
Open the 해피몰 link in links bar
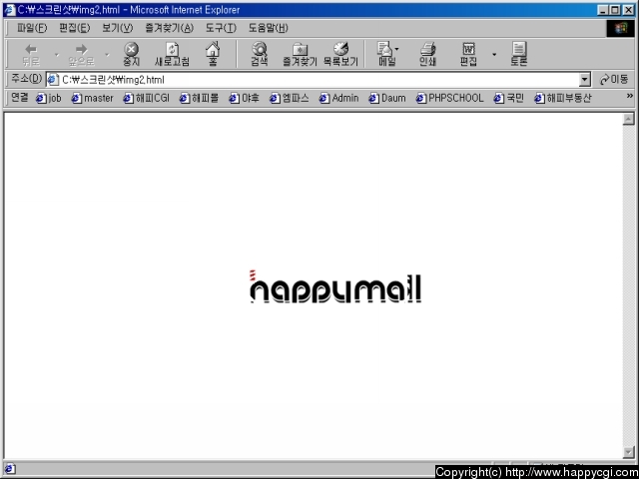point(199,98)
